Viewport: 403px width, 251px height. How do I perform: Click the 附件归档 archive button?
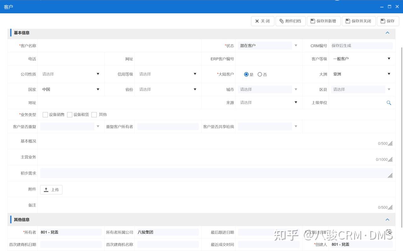[291, 21]
